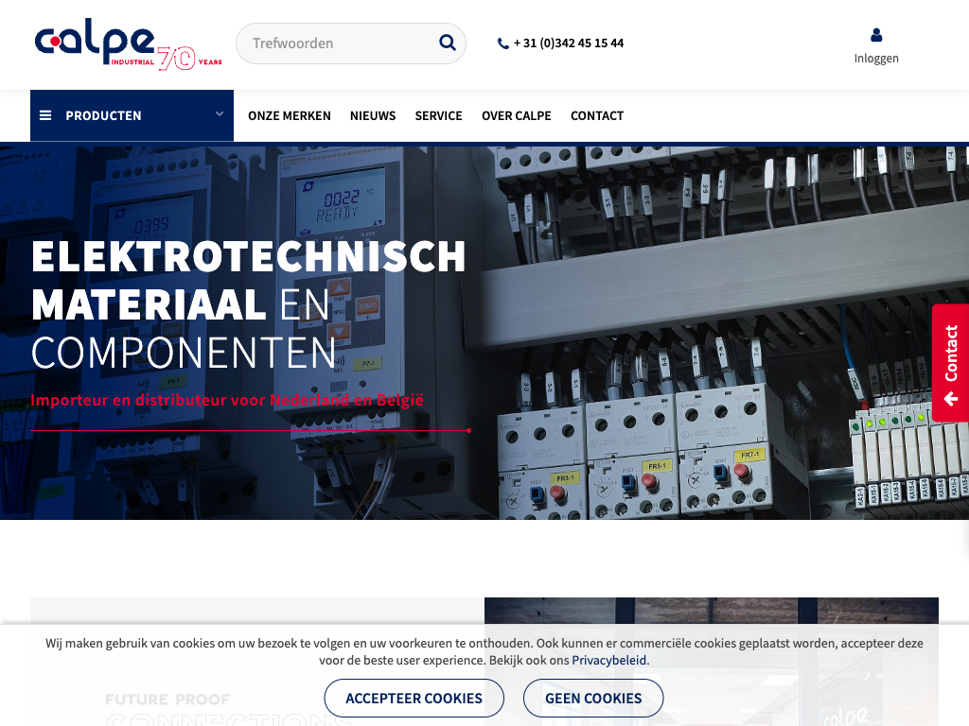Open Contact in the top navigation bar
969x726 pixels.
(597, 115)
